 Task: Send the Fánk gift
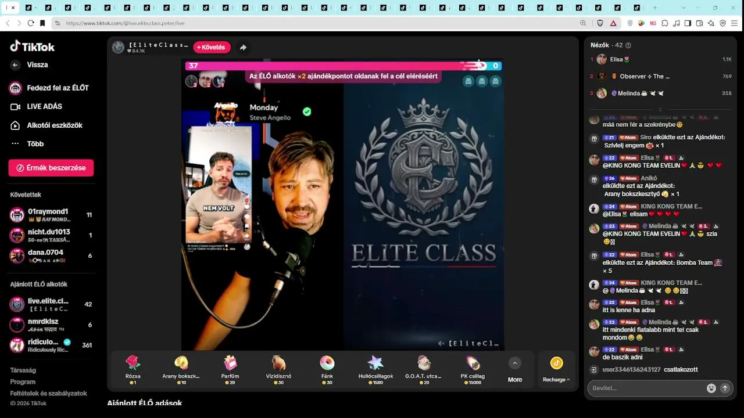(x=327, y=370)
